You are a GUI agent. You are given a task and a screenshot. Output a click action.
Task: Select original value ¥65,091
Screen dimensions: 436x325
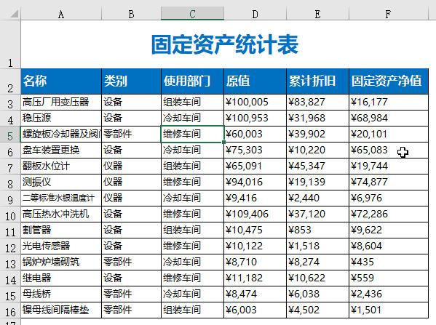click(x=255, y=166)
